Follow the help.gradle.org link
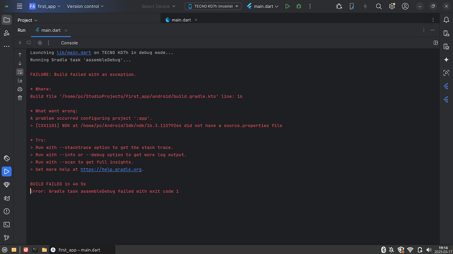The image size is (453, 254). [x=111, y=169]
